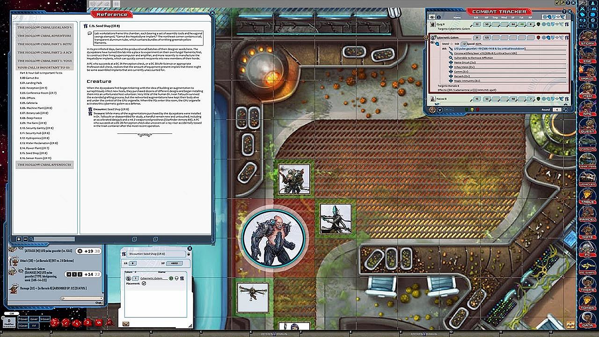Viewport: 599px width, 337px height.
Task: Open the Token sidebar button
Action: (587, 301)
